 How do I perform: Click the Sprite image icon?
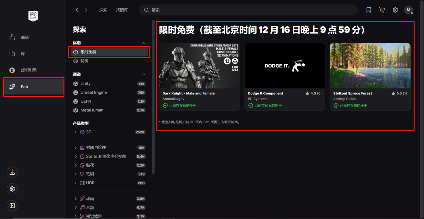coord(82,157)
